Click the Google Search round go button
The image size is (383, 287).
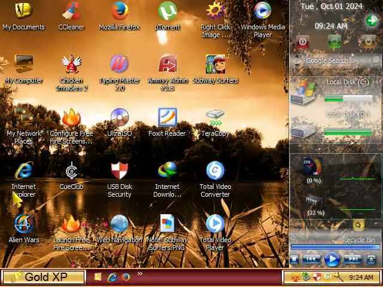(376, 60)
